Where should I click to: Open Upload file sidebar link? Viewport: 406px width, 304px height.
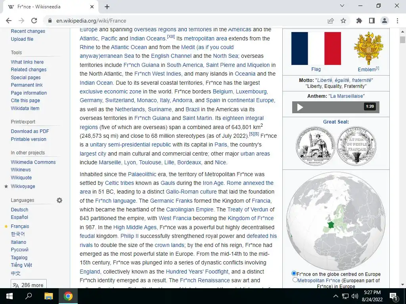point(22,39)
